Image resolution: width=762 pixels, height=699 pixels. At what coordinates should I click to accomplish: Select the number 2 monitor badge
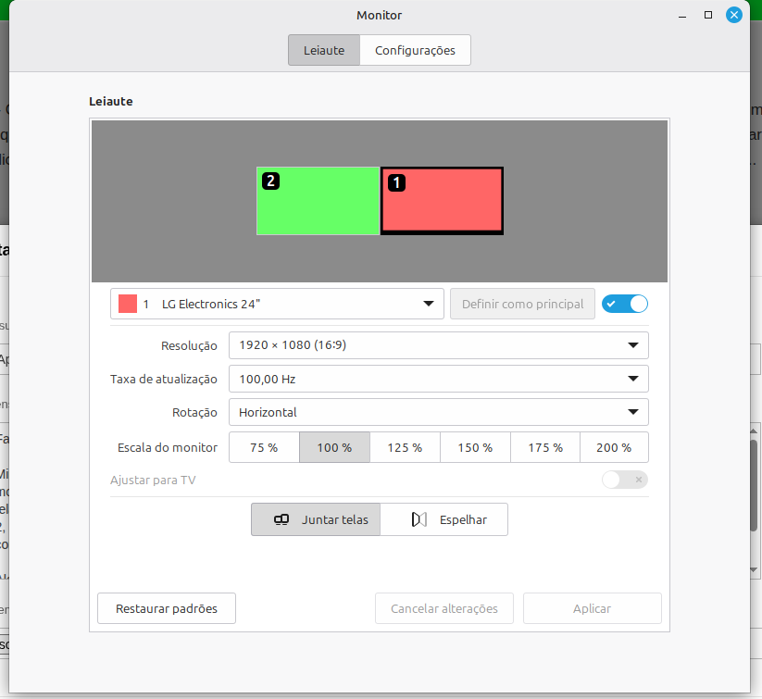(270, 181)
